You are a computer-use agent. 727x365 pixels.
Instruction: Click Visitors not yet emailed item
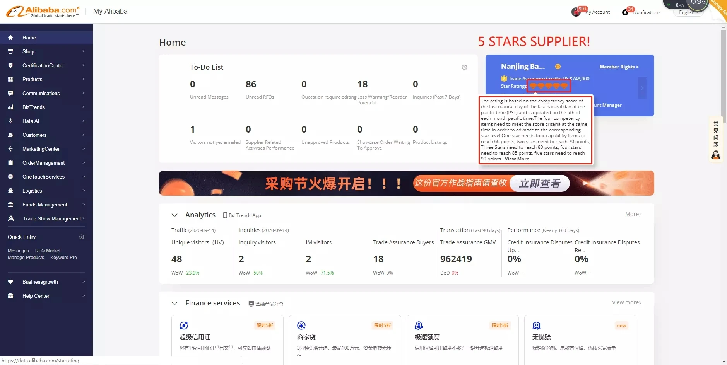(215, 142)
